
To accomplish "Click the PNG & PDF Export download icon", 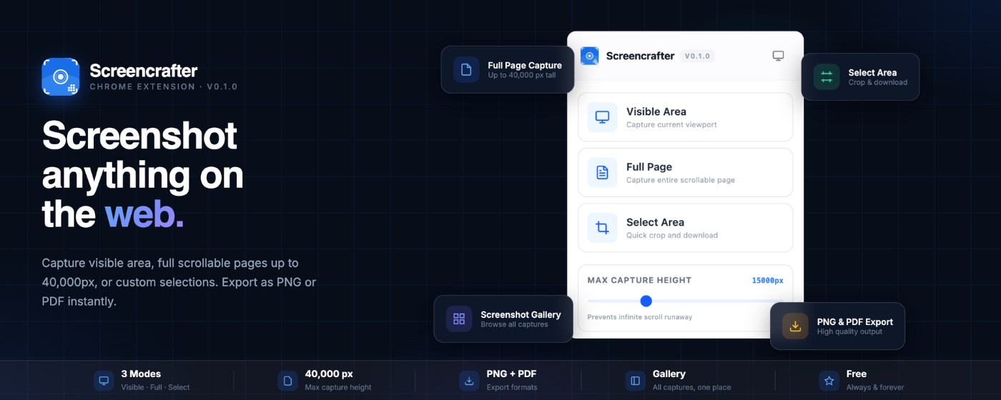I will tap(795, 326).
